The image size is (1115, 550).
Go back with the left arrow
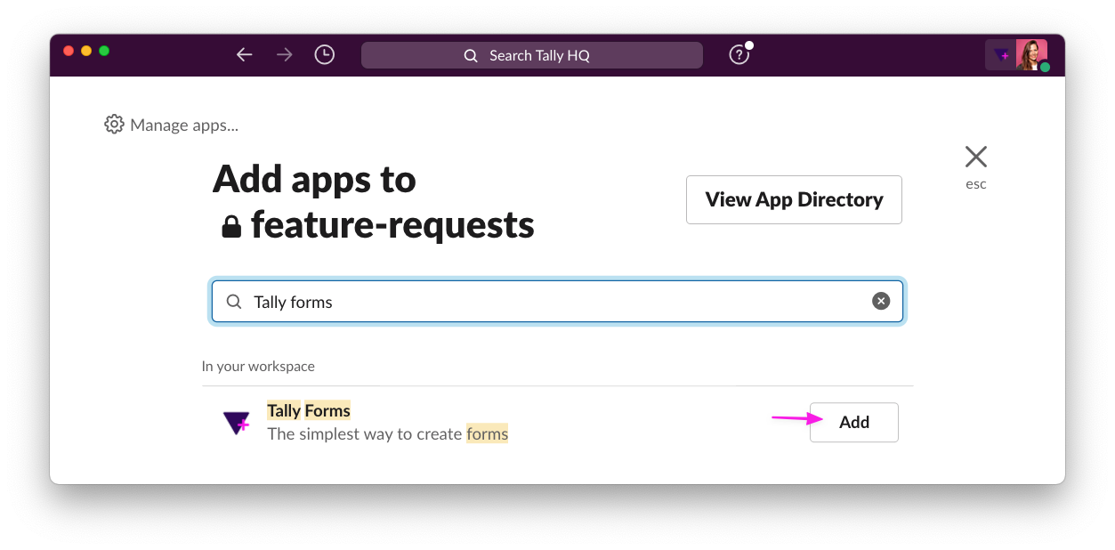coord(245,55)
